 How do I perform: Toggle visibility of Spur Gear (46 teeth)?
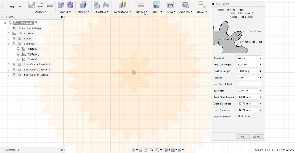[14, 64]
